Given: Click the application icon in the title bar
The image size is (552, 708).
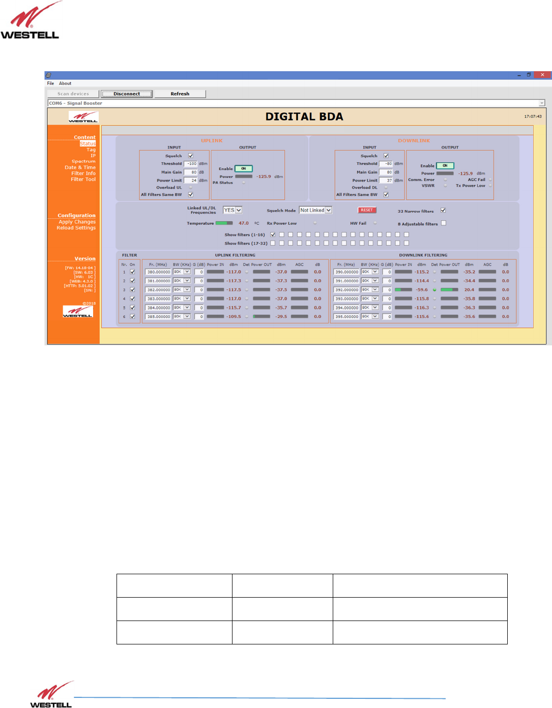Looking at the screenshot, I should point(48,75).
